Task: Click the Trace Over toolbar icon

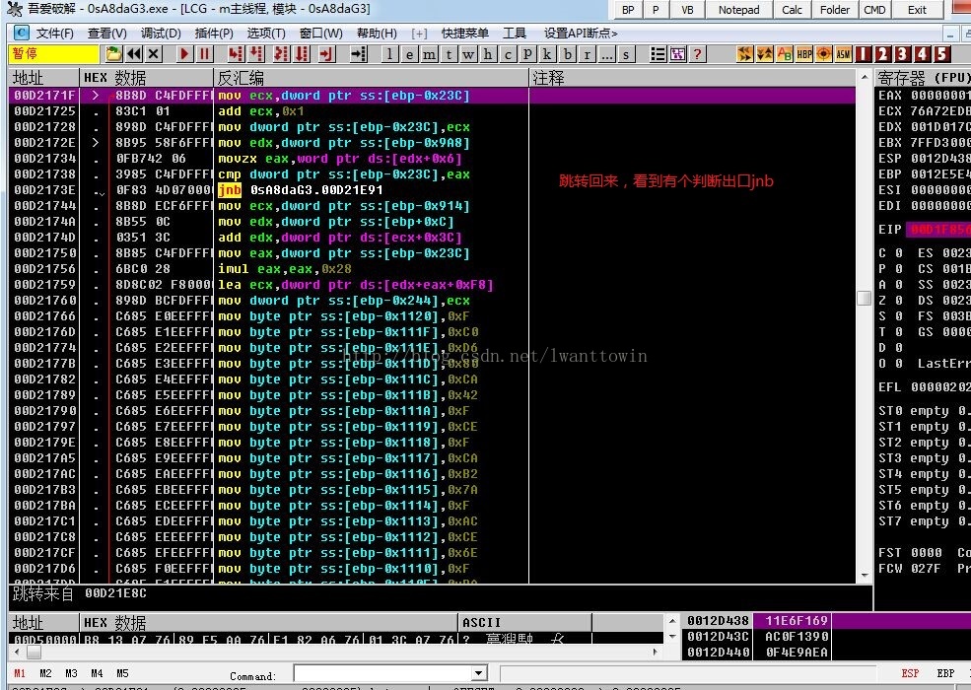Action: (303, 54)
